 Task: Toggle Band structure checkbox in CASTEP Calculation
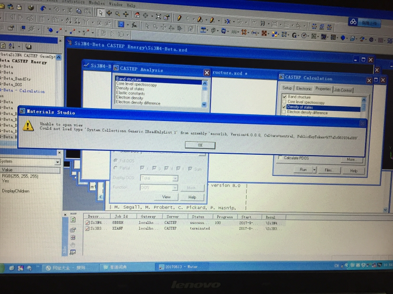click(x=285, y=96)
